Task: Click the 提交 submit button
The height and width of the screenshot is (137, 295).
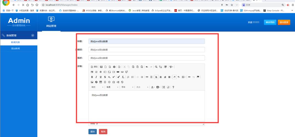Action: click(93, 132)
